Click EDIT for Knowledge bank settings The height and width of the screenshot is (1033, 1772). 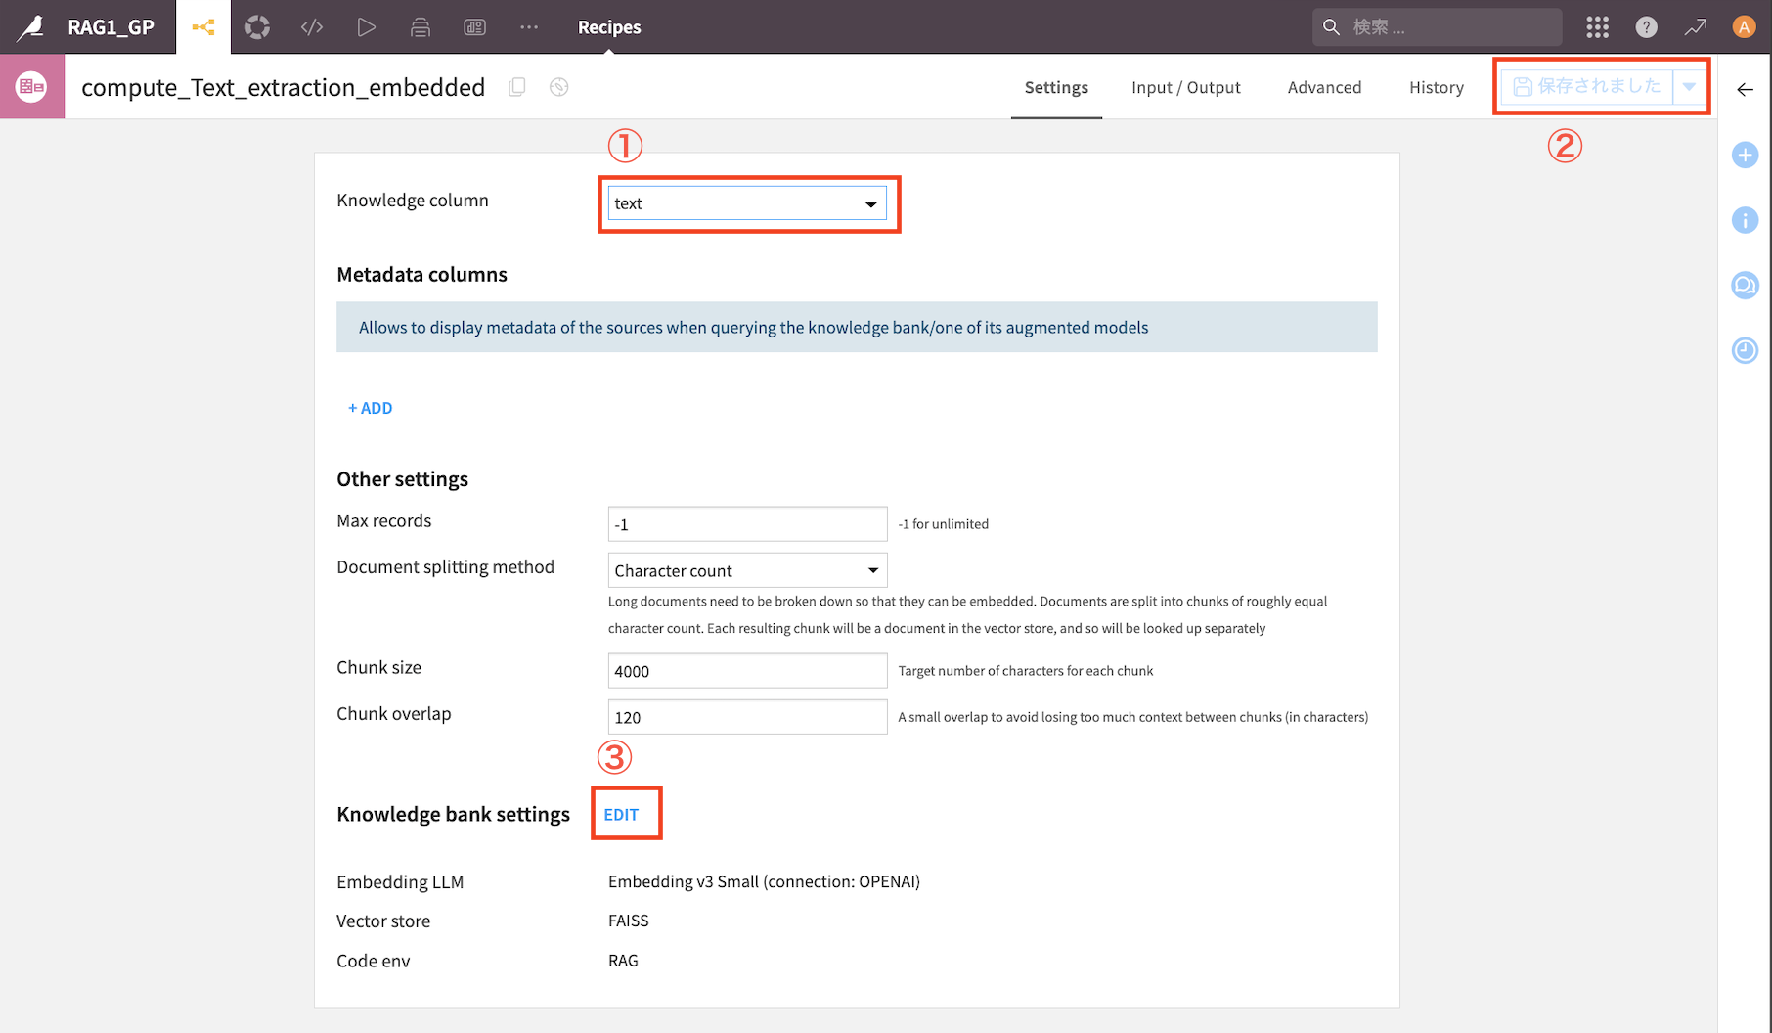(x=621, y=814)
